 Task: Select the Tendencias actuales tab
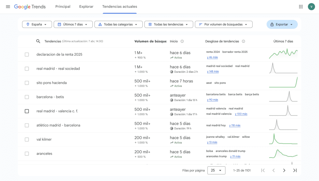(120, 7)
